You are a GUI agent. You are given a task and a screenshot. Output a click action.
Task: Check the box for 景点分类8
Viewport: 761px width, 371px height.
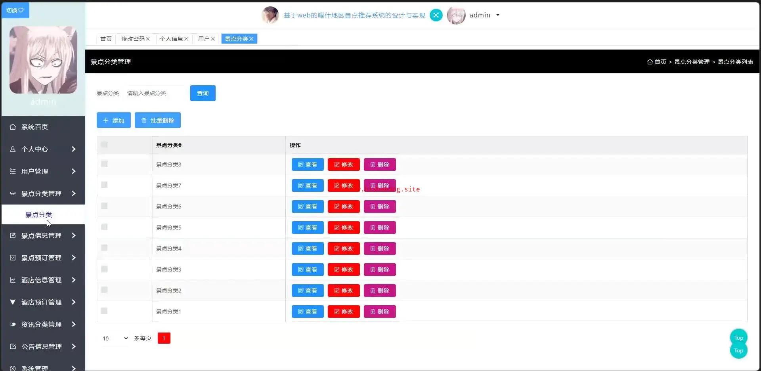(x=104, y=164)
